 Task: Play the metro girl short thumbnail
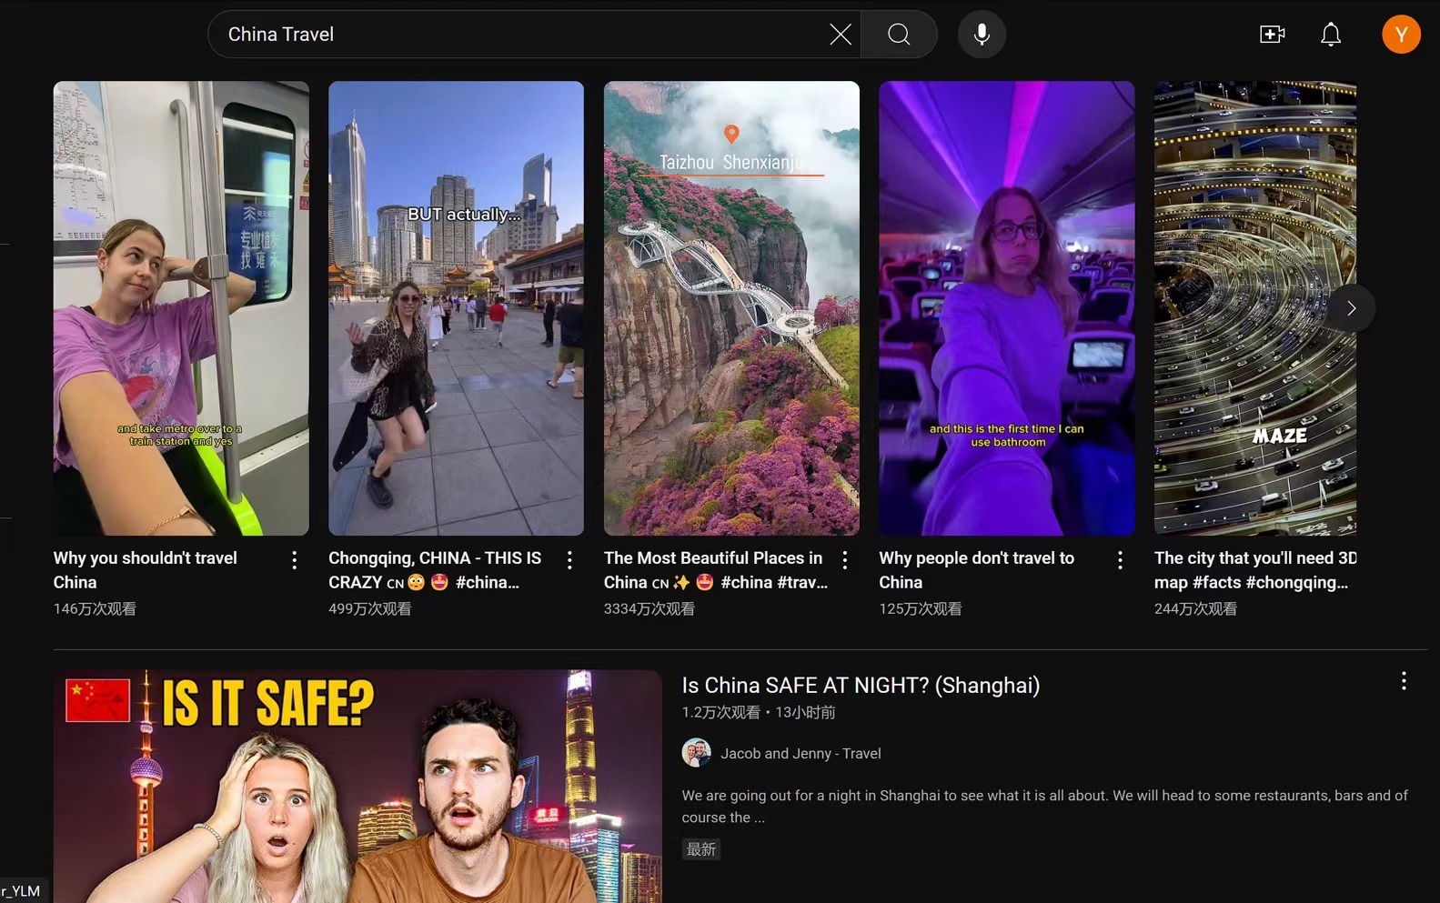pyautogui.click(x=181, y=308)
